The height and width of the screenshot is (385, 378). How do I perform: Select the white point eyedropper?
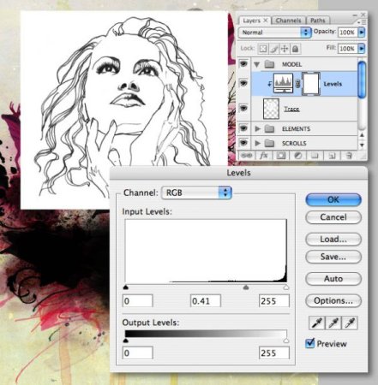coord(350,323)
